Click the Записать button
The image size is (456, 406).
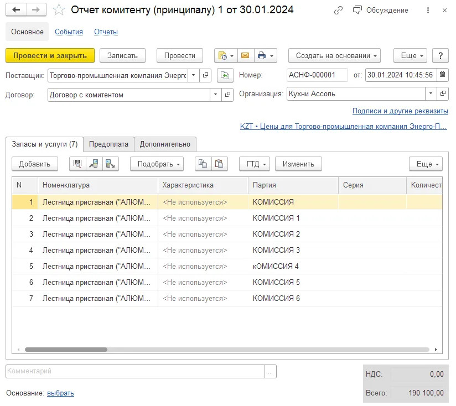tap(122, 55)
